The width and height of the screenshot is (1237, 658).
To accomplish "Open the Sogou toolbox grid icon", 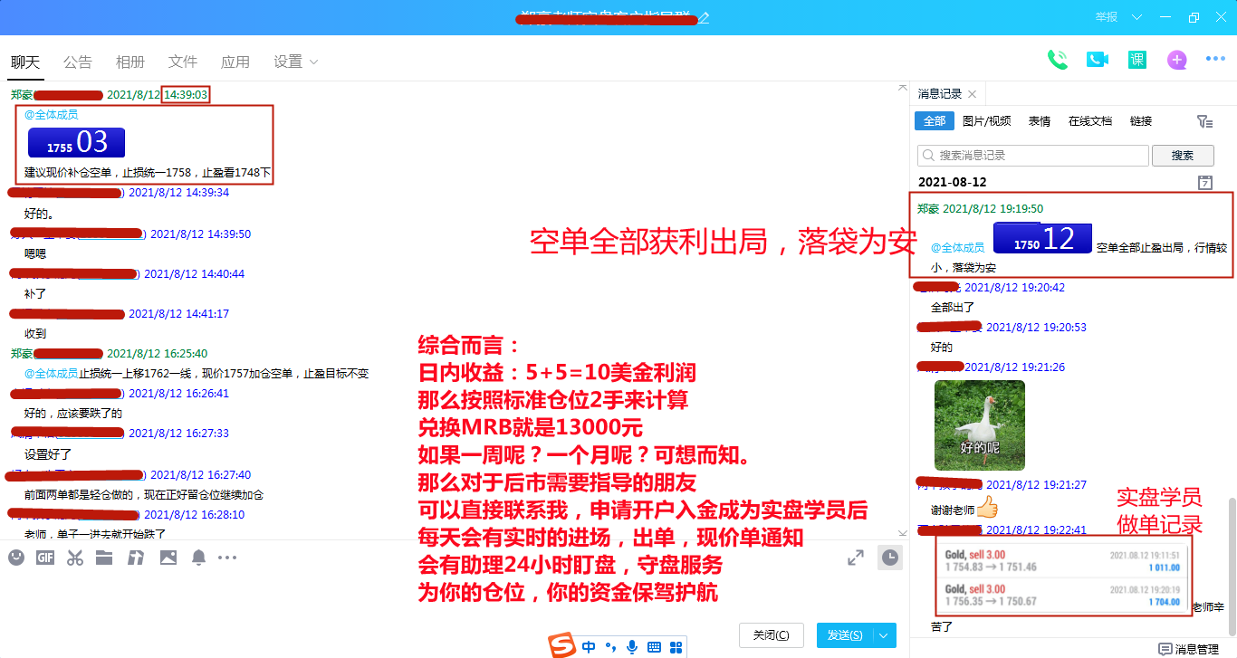I will click(676, 647).
